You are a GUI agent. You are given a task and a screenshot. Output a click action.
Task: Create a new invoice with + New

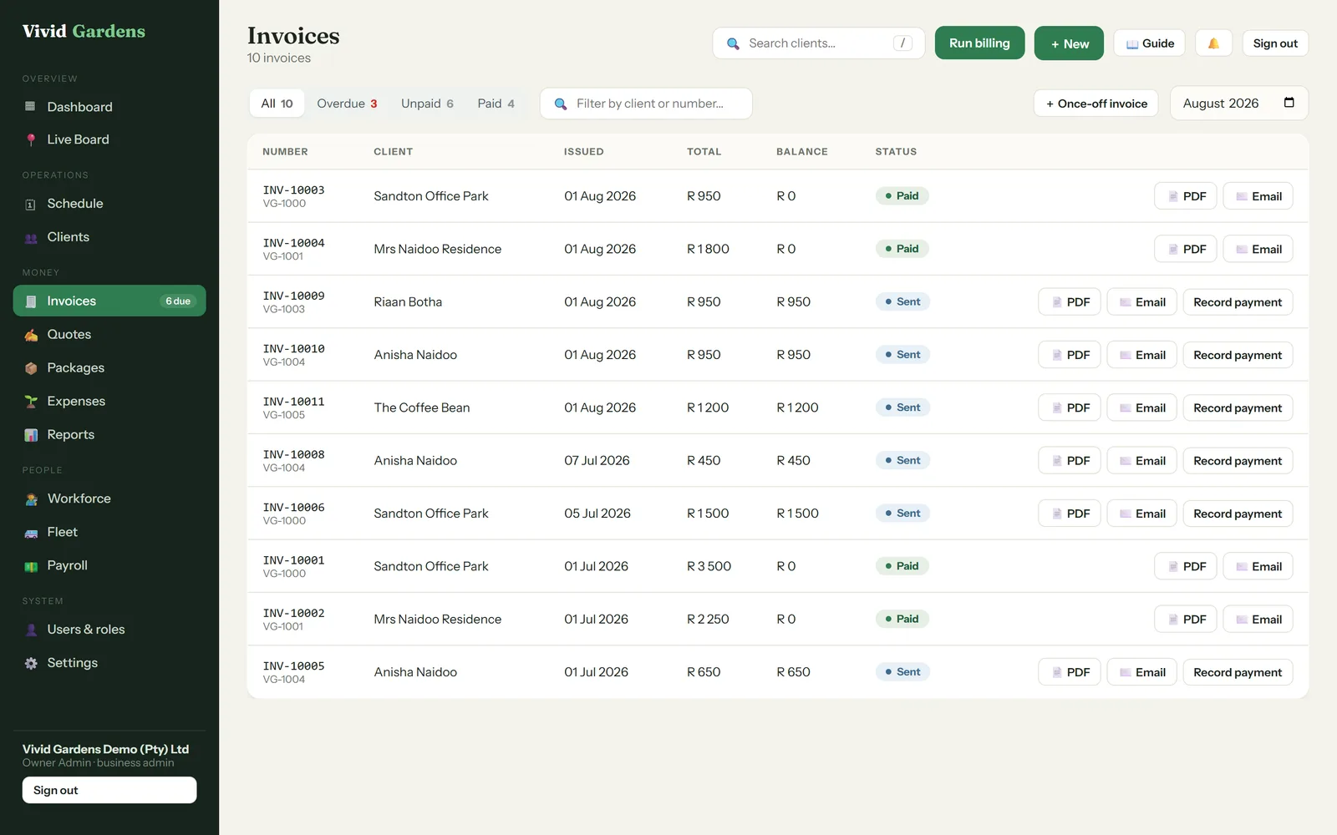point(1069,43)
